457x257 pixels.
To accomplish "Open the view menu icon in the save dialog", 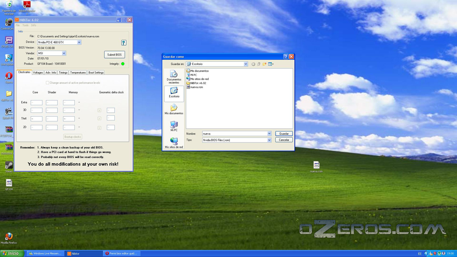I will coord(271,64).
